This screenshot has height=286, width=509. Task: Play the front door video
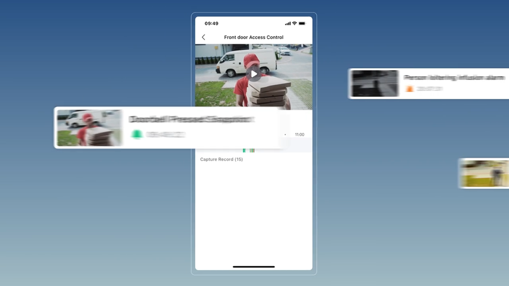pos(254,74)
